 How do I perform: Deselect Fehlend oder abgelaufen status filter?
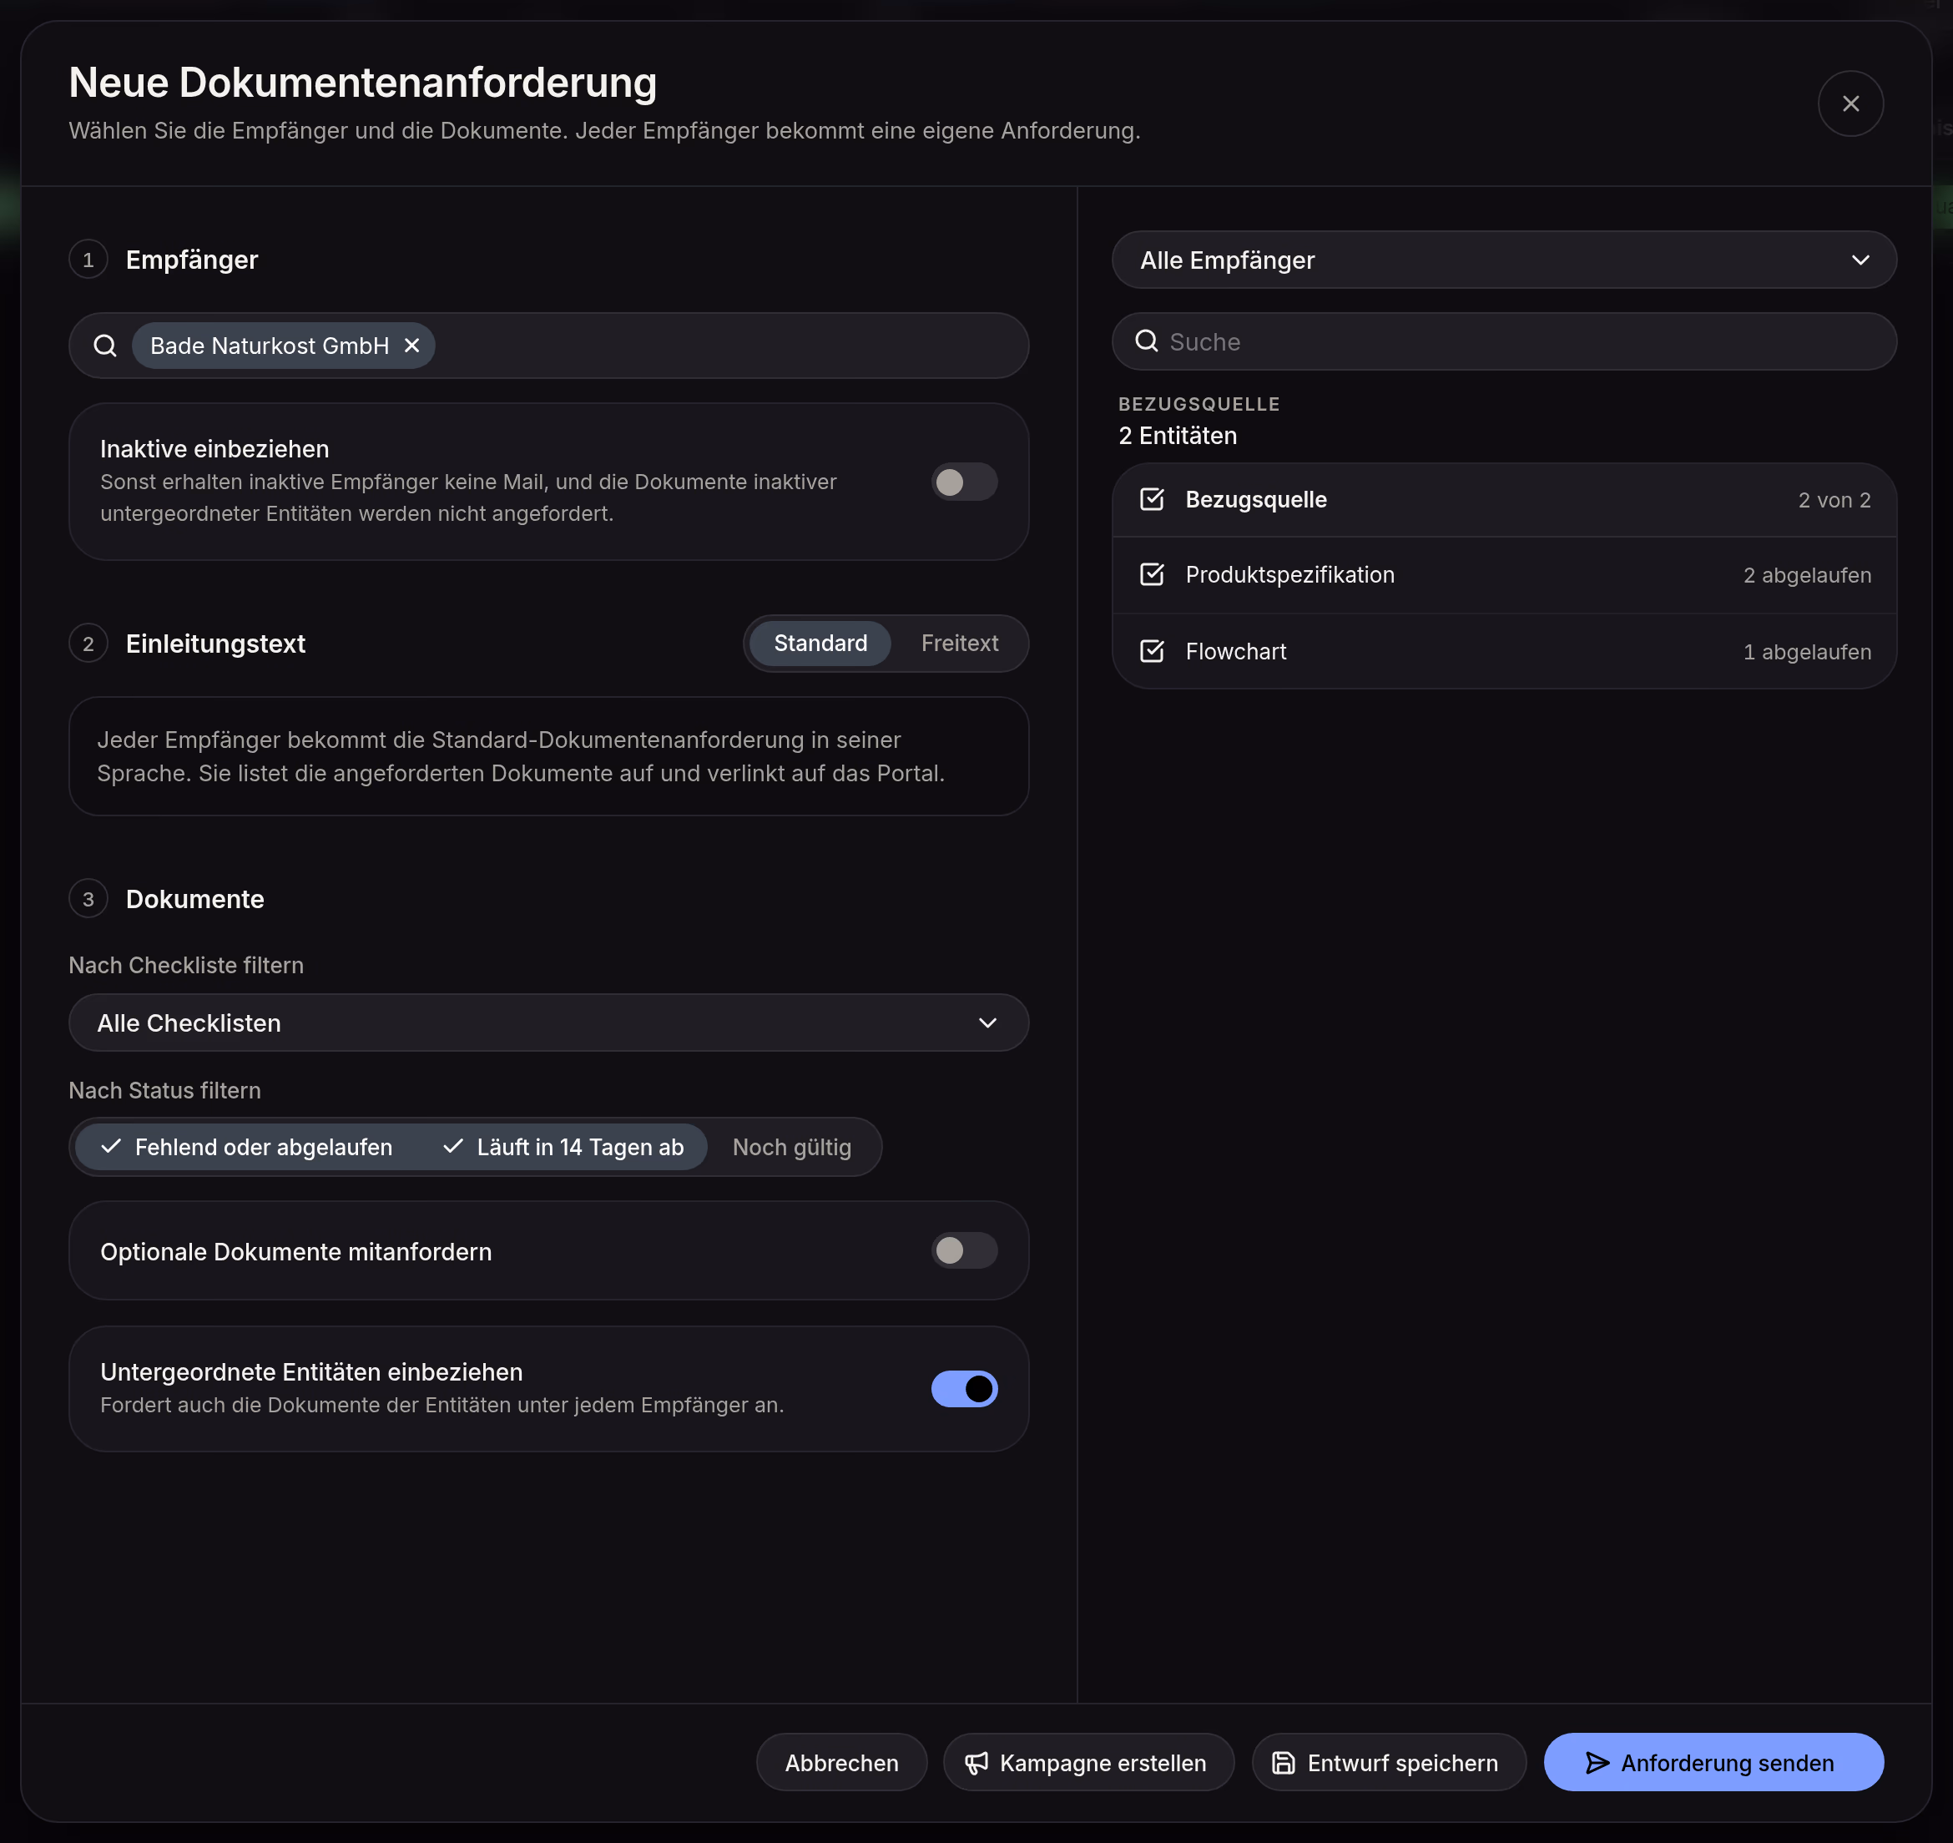(246, 1147)
